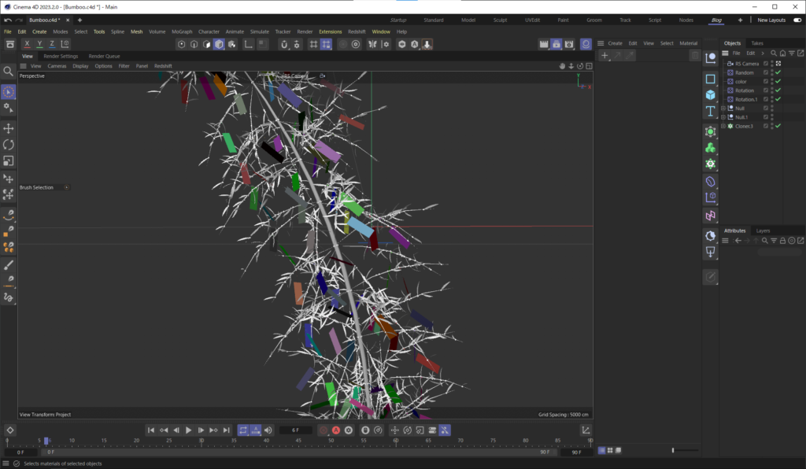Click the Layers tab in Attributes panel

(x=762, y=230)
